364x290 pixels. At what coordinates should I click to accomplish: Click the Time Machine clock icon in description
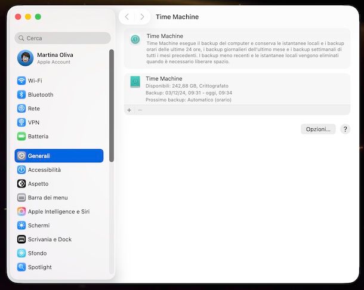click(135, 39)
